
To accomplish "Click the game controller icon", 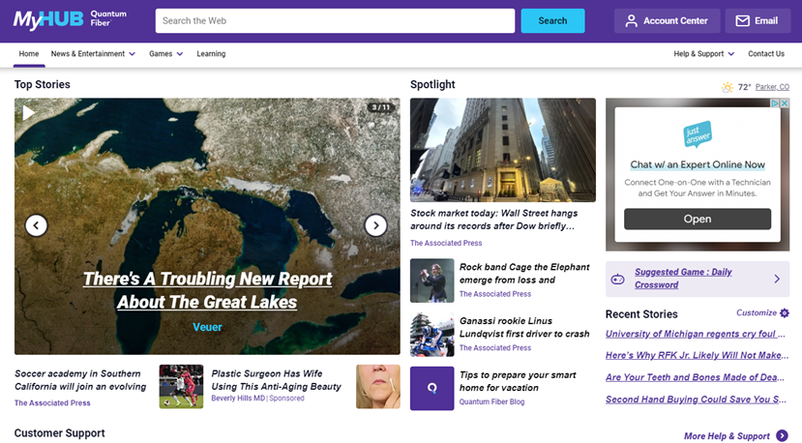I will point(618,279).
